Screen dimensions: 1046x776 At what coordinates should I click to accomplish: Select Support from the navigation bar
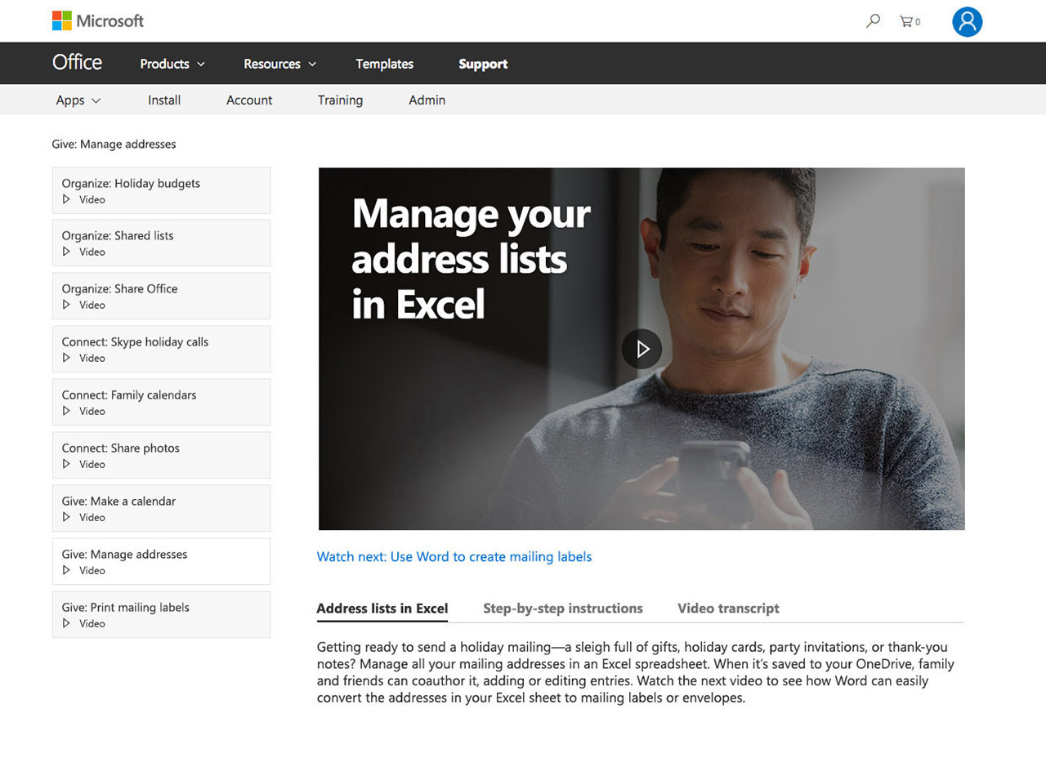pyautogui.click(x=483, y=63)
